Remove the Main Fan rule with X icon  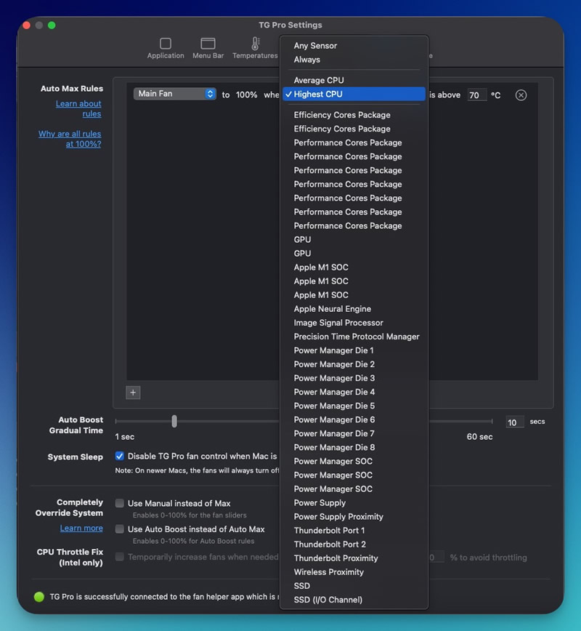(521, 95)
